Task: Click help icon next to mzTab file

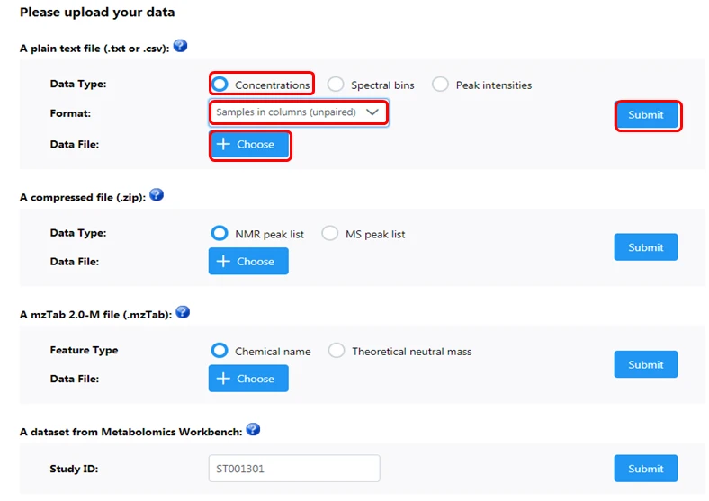Action: (x=183, y=311)
